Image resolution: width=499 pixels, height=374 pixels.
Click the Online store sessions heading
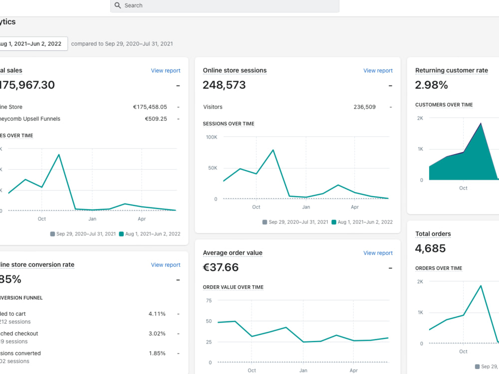[x=235, y=70]
